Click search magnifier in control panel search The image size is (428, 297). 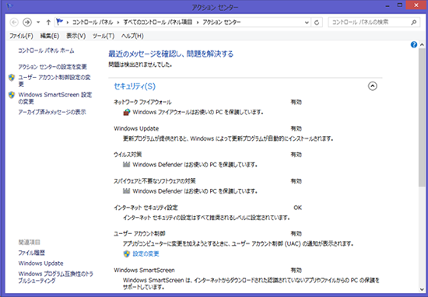coord(414,23)
